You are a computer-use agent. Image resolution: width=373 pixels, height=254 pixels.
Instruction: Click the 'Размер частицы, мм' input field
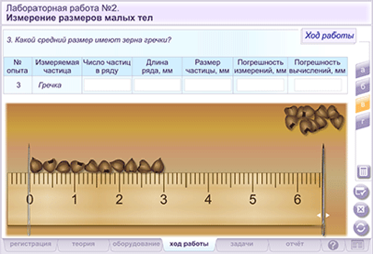(208, 85)
